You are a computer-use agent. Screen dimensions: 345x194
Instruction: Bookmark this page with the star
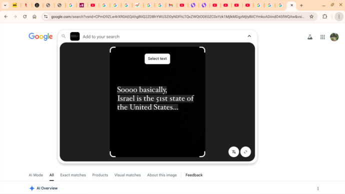point(311,16)
